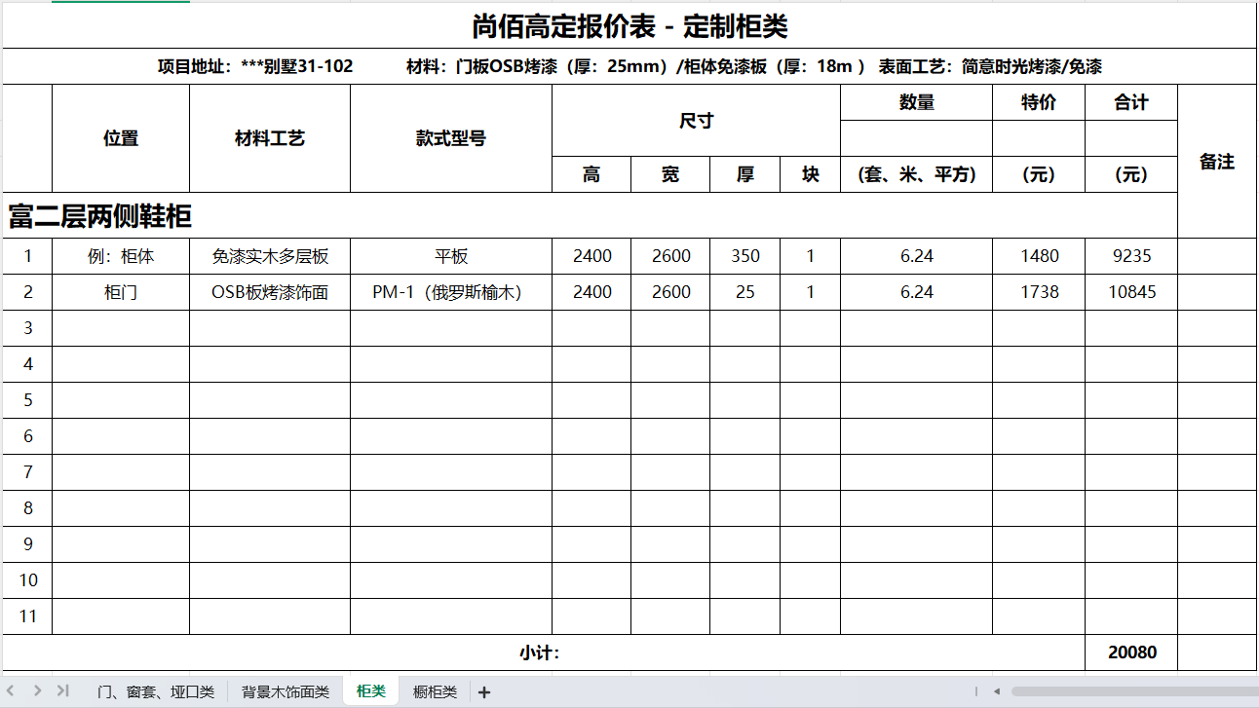
Task: Go to previous sheet with left arrow
Action: pyautogui.click(x=13, y=690)
